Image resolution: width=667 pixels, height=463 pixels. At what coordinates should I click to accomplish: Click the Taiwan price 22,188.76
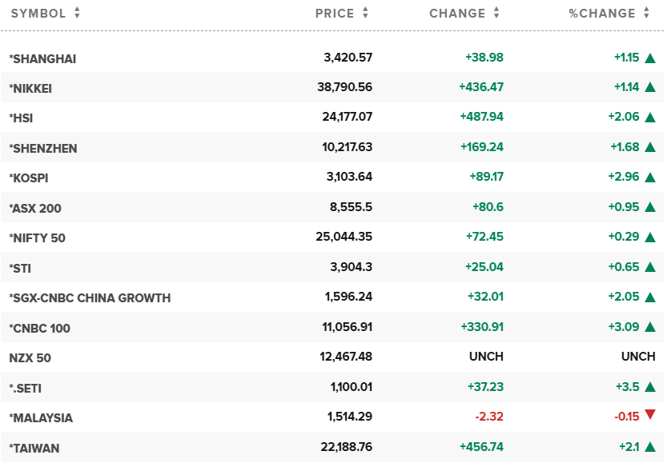[x=340, y=449]
